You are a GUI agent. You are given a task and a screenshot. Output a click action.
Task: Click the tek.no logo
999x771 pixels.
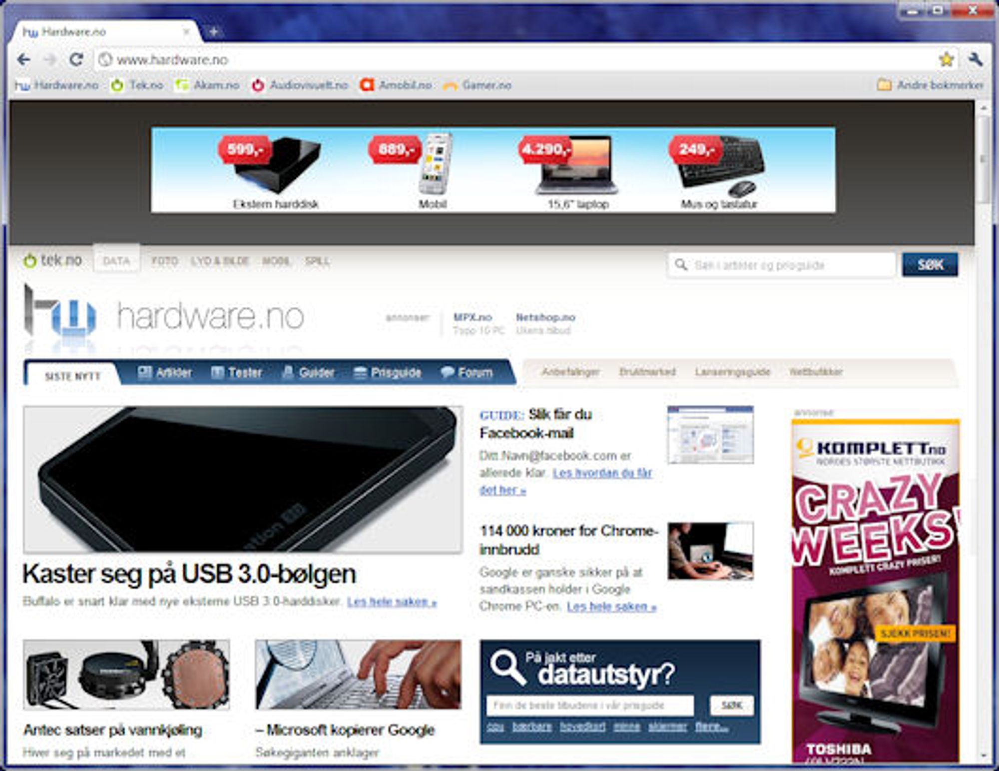[52, 260]
